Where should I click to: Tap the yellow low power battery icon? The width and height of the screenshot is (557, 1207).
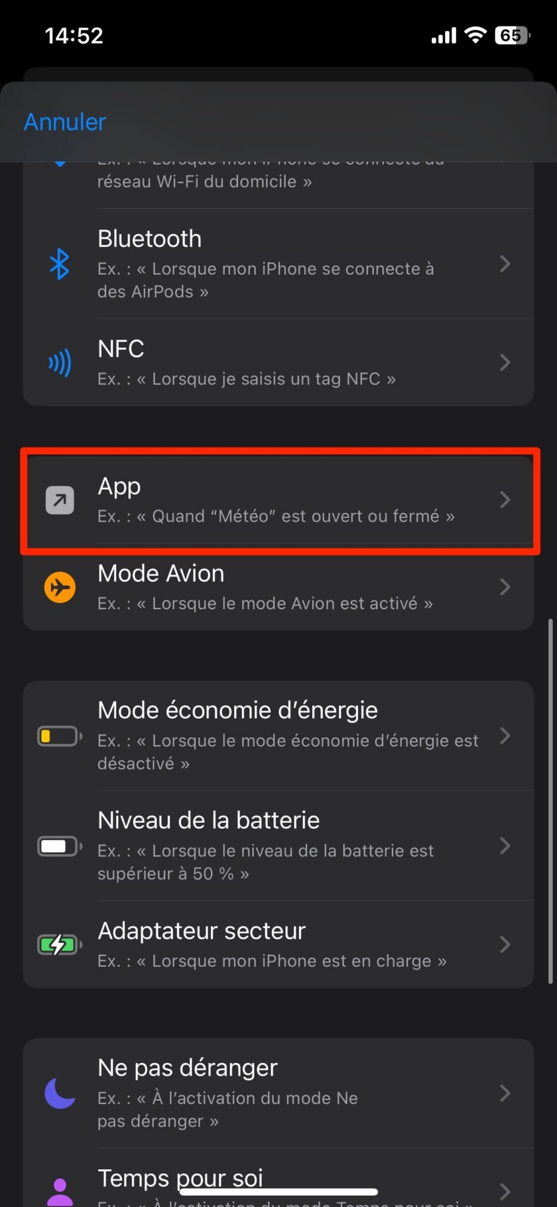(x=60, y=736)
